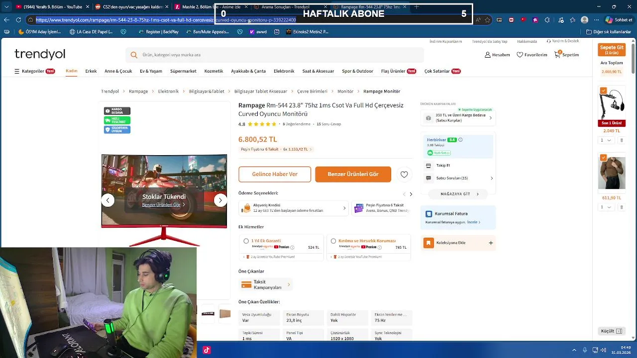
Task: Switch to Yeraltı 9. Bölüm YouTube tab
Action: [52, 7]
